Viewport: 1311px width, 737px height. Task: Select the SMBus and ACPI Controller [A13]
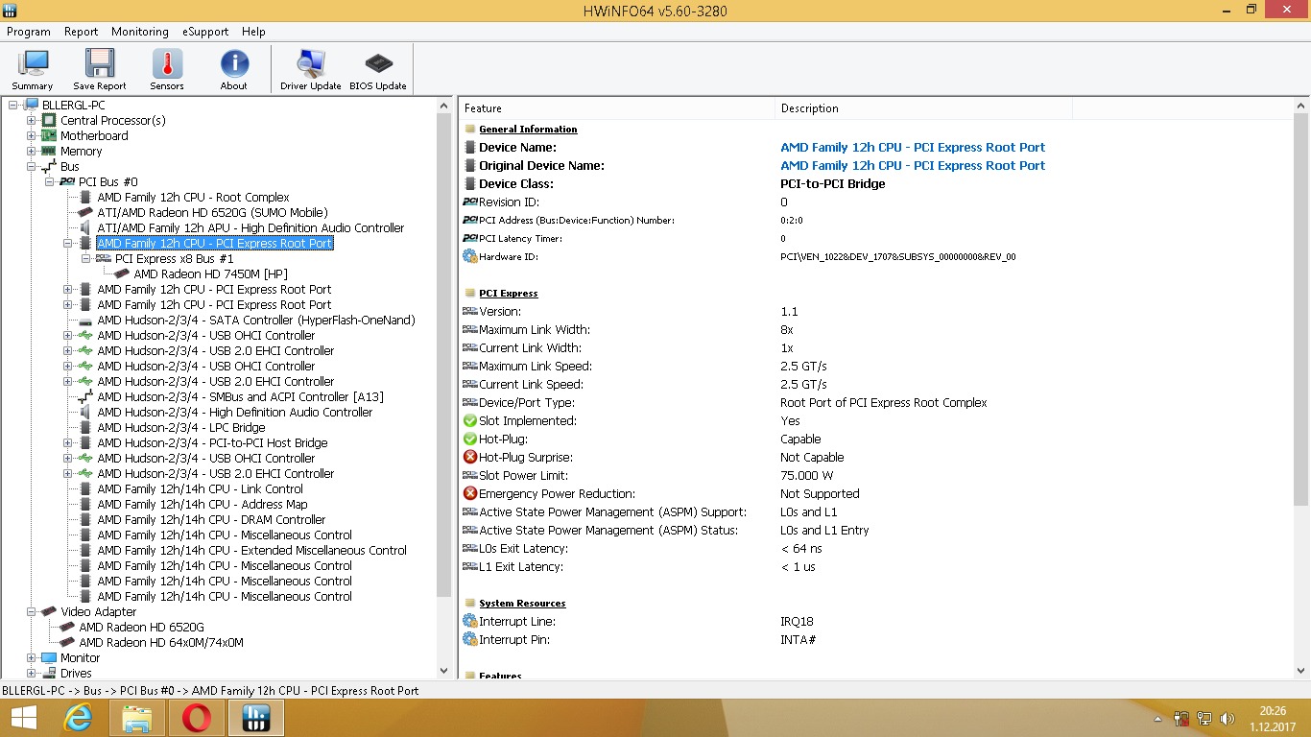pos(240,396)
